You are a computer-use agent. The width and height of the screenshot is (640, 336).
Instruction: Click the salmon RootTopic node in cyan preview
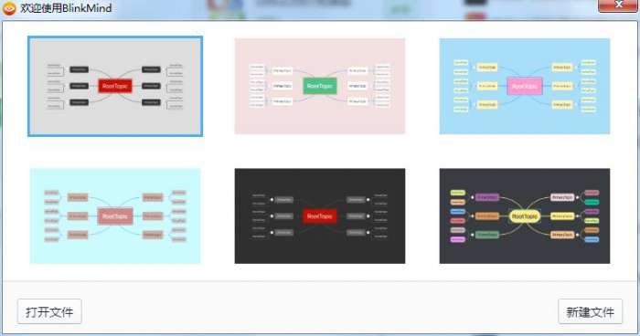pos(115,216)
